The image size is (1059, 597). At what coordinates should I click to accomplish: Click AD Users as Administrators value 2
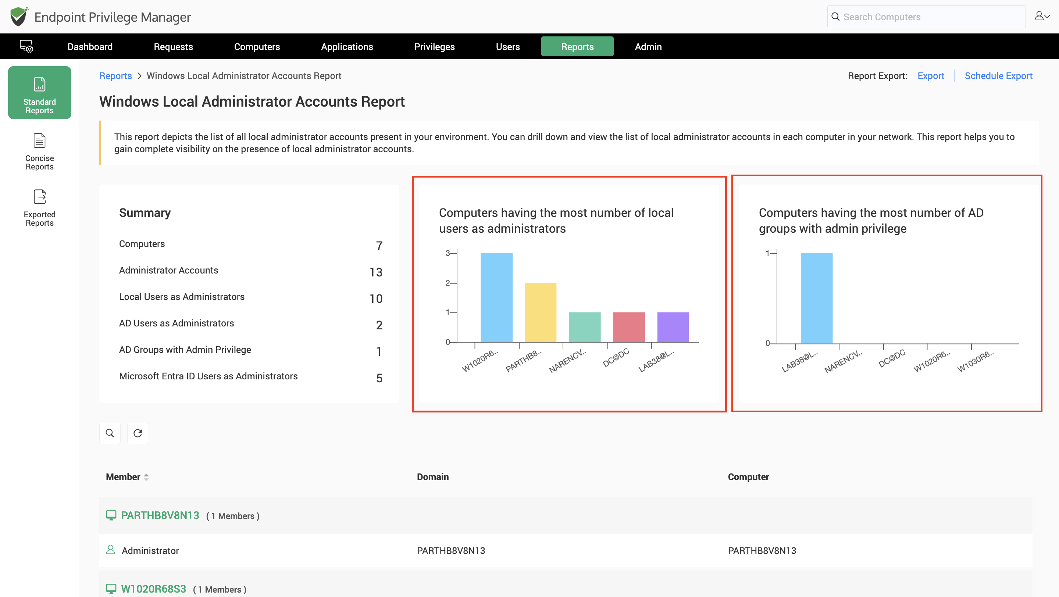pos(379,325)
